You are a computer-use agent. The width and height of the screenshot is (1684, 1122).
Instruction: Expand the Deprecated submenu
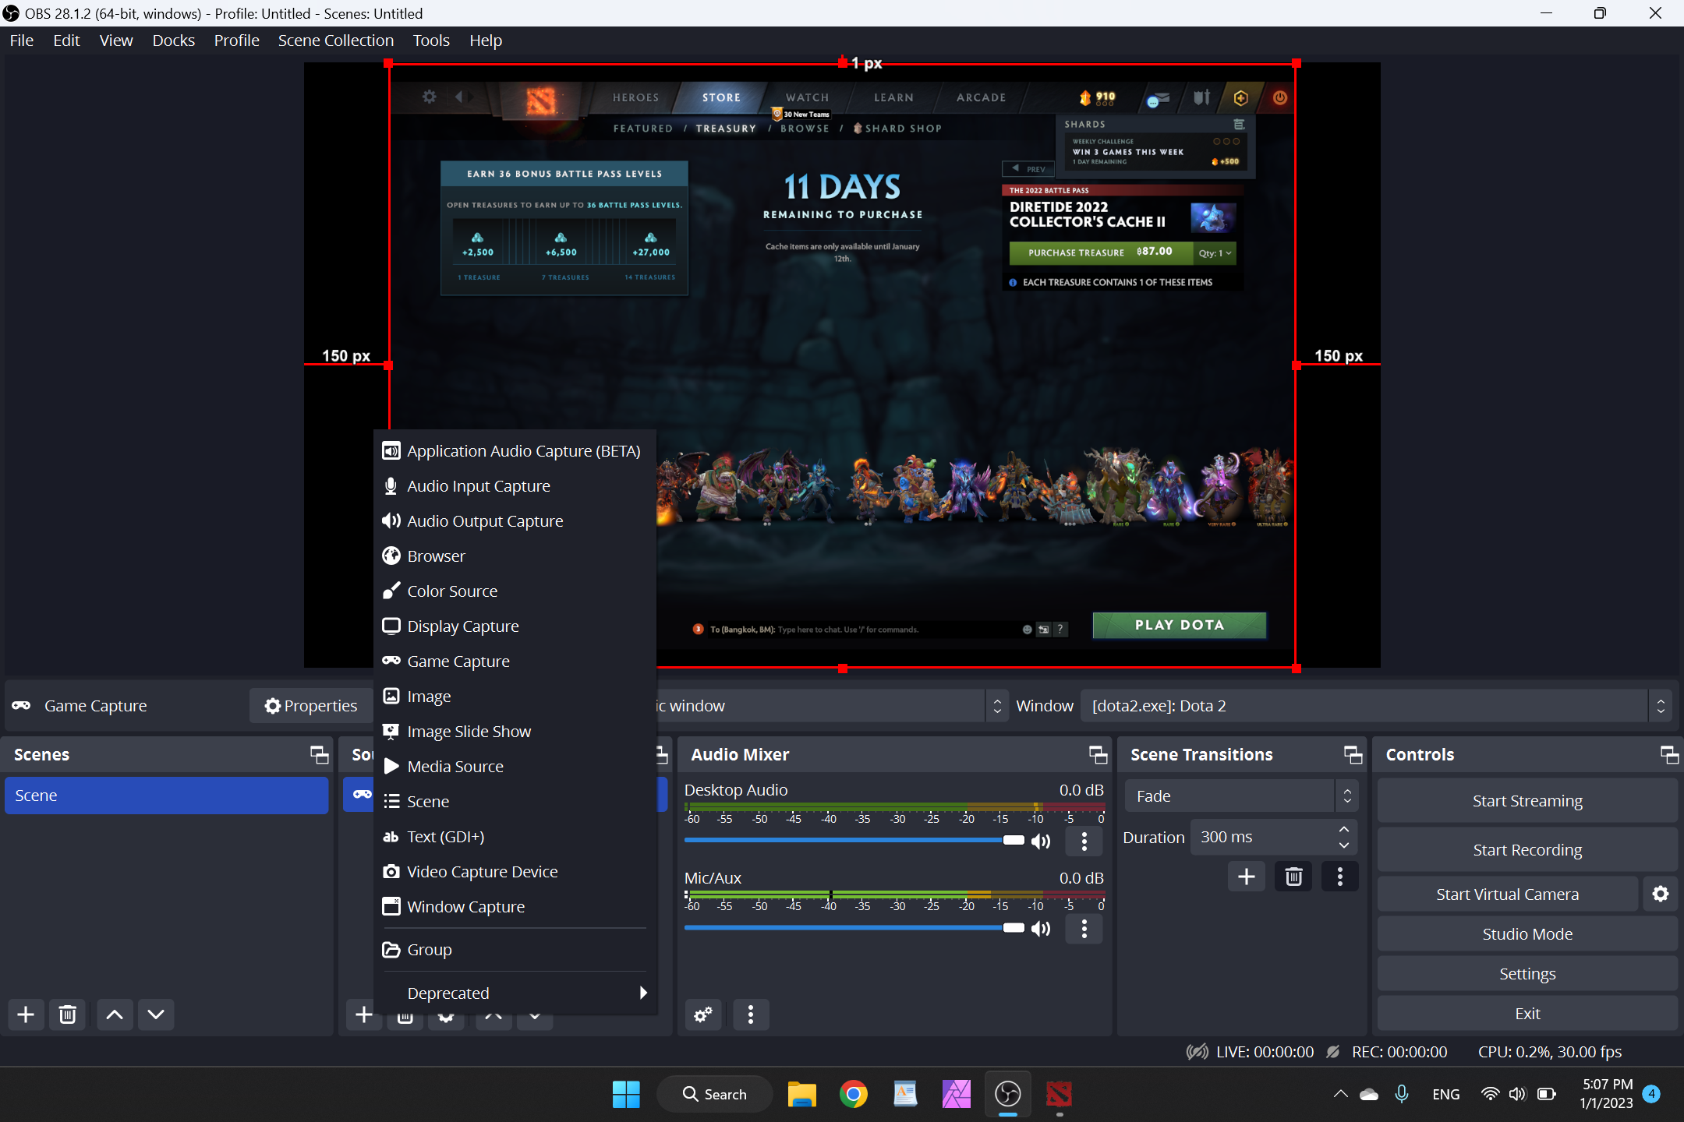point(515,993)
